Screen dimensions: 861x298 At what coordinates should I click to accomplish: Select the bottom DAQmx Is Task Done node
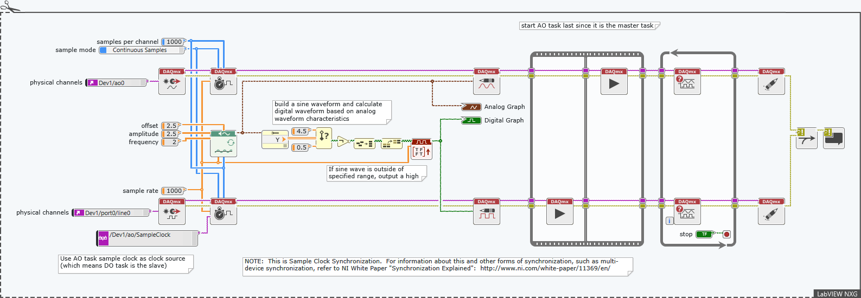(687, 211)
